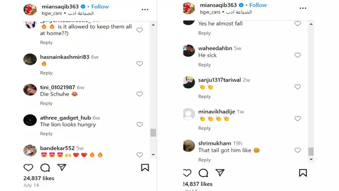Open more options menu in right panel header
Image resolution: width=339 pixels, height=191 pixels.
coord(303,8)
